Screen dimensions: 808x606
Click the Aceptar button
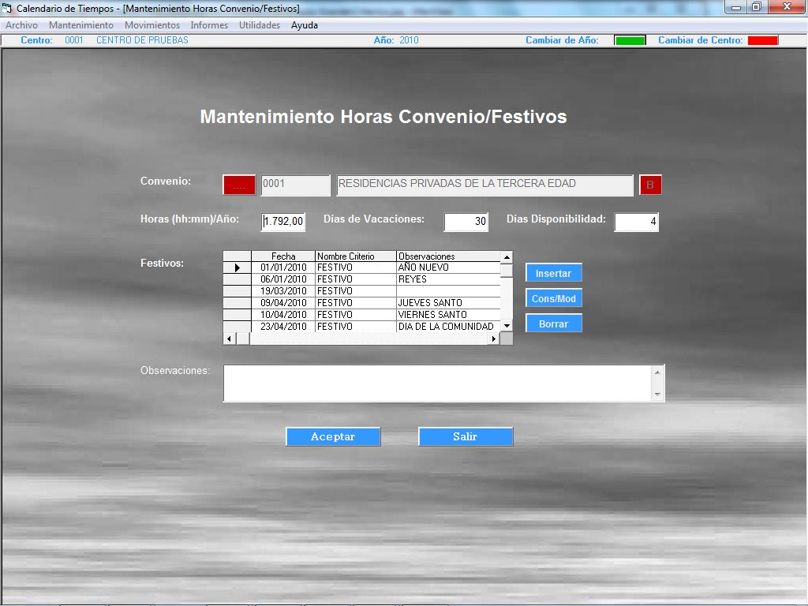pyautogui.click(x=333, y=436)
